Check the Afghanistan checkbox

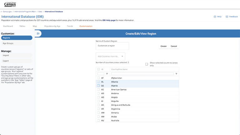click(x=98, y=78)
